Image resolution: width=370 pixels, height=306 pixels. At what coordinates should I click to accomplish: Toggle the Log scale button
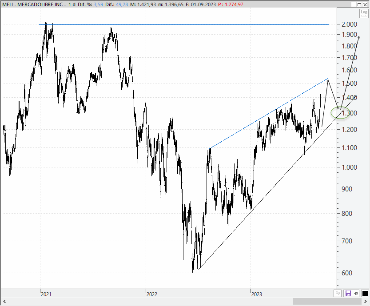364,13
